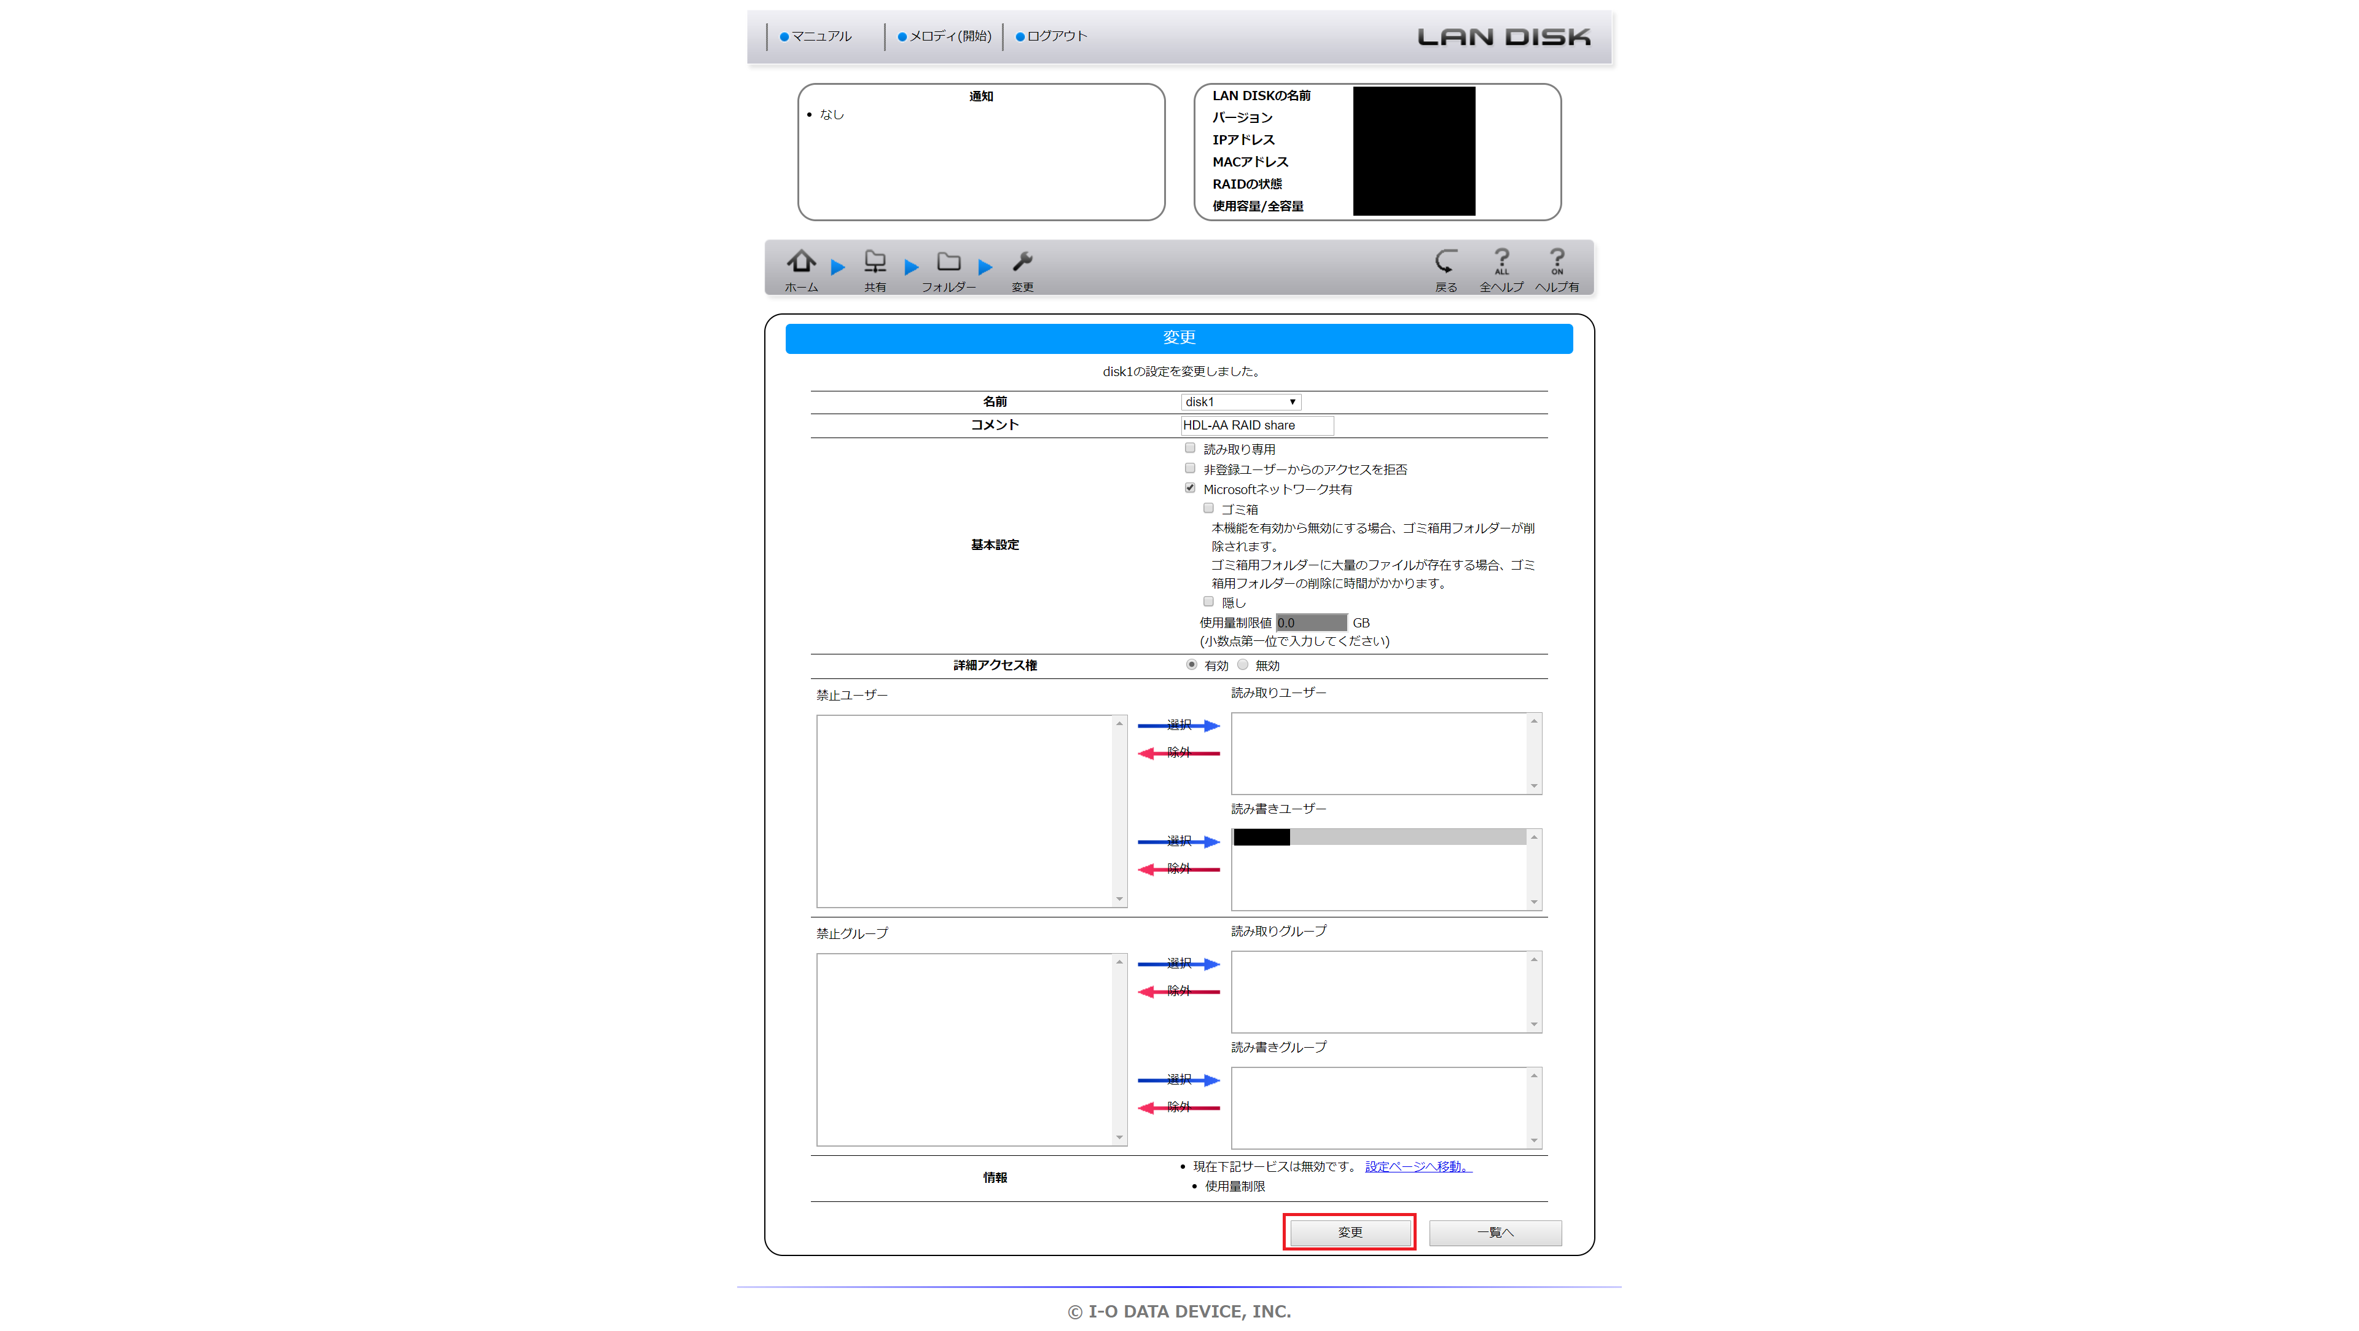Select 有効 for 詳細アクセス権
The image size is (2359, 1331).
pos(1191,665)
